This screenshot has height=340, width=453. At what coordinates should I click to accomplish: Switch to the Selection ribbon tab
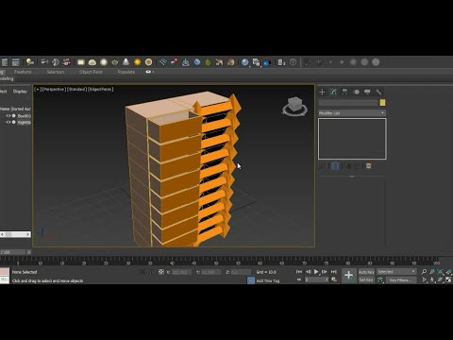tap(56, 72)
